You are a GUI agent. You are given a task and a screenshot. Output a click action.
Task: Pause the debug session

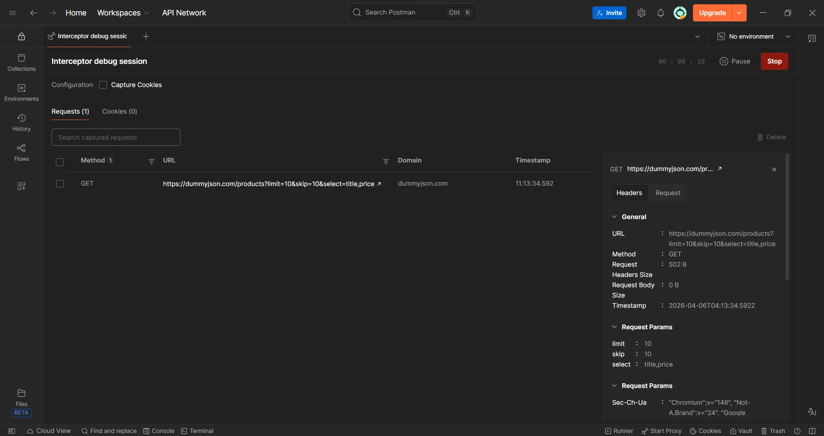click(735, 61)
